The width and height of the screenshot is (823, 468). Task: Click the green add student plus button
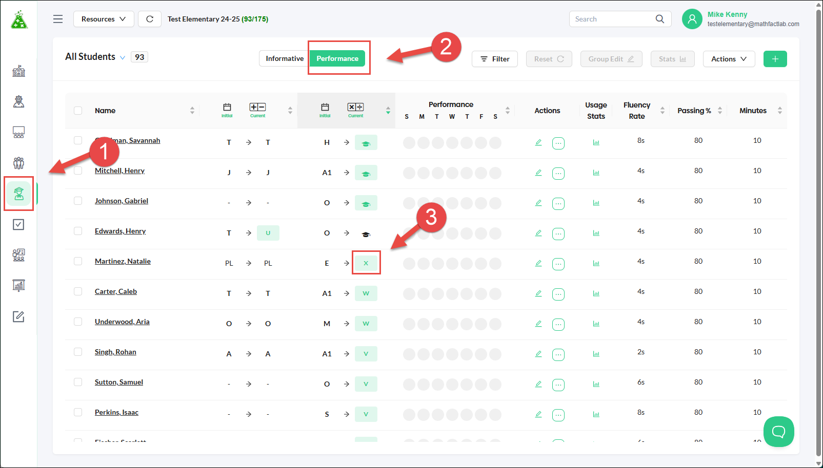[x=775, y=59]
